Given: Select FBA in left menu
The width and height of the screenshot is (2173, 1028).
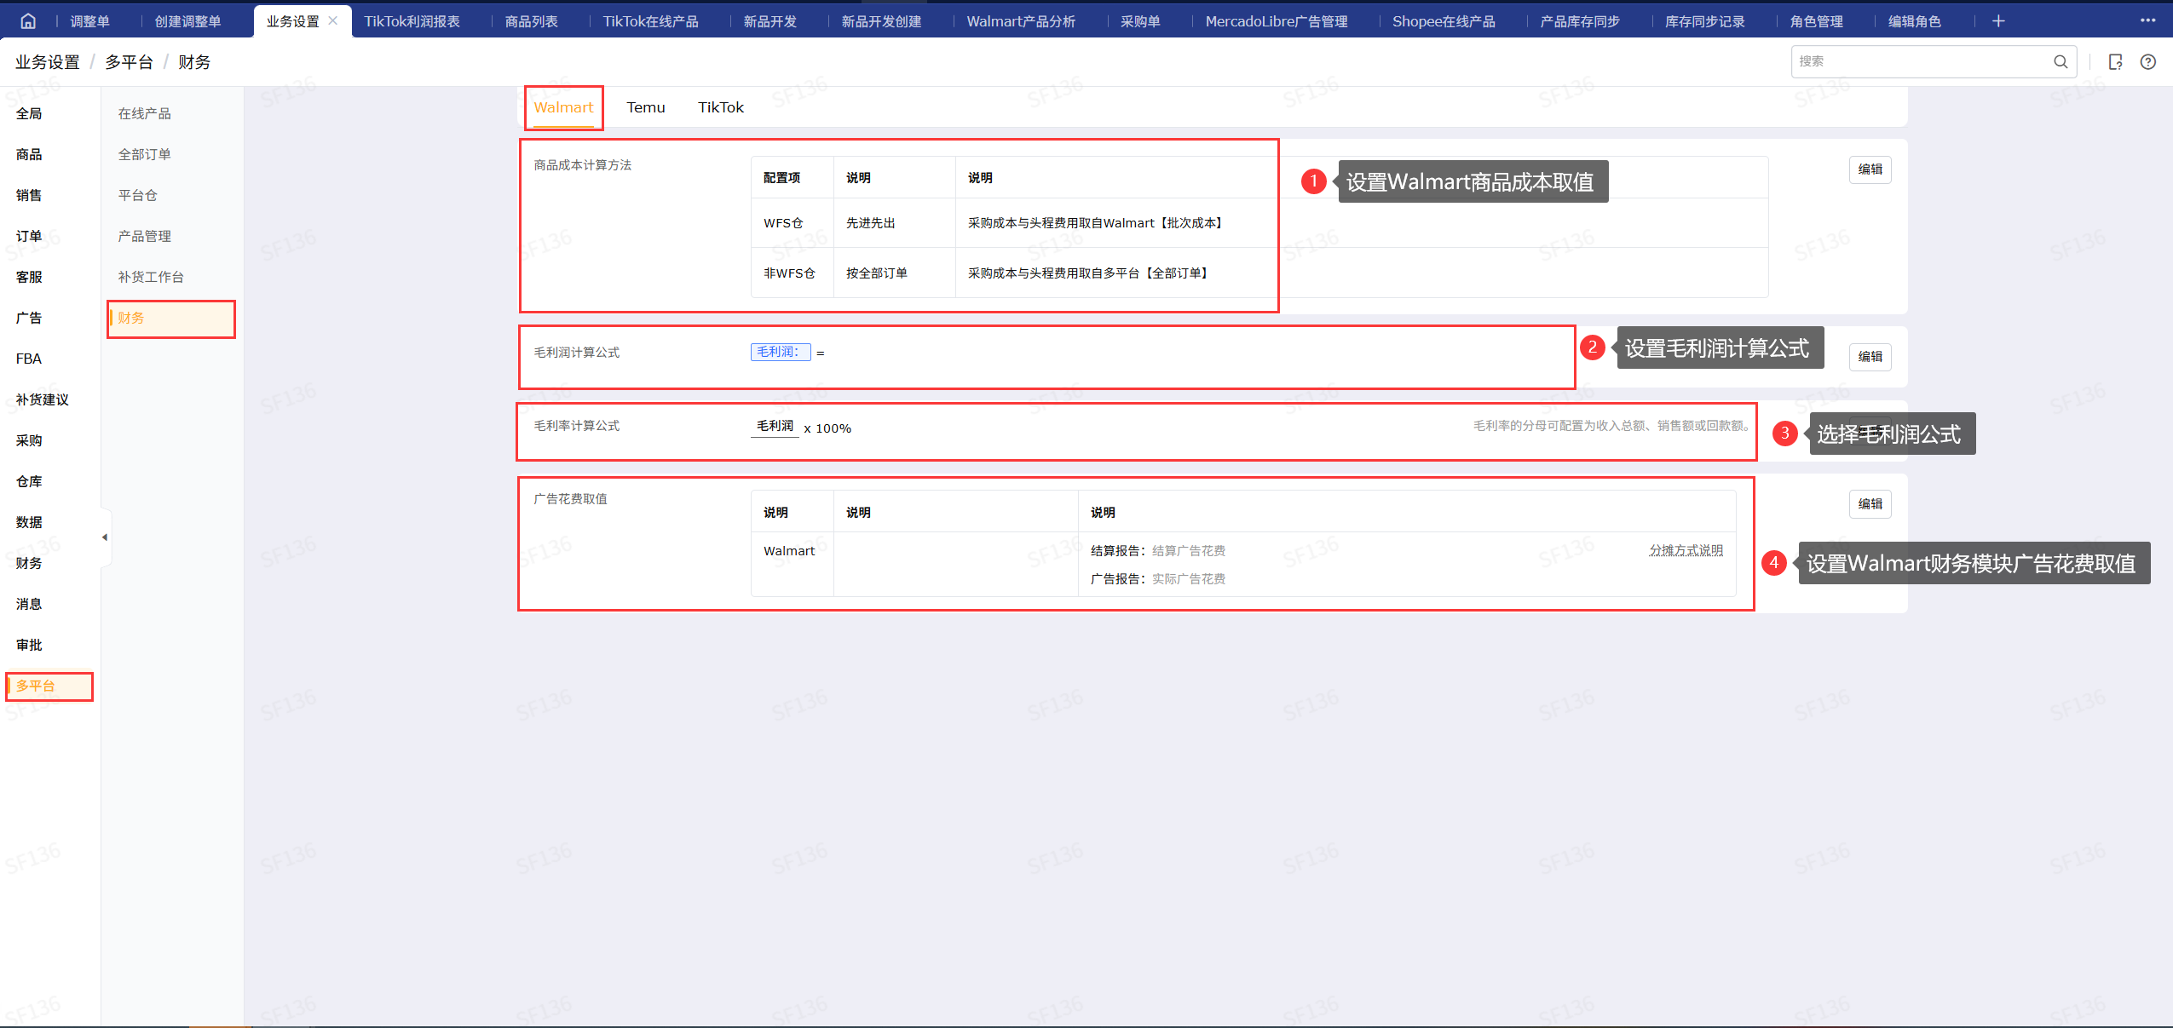Looking at the screenshot, I should coord(29,359).
